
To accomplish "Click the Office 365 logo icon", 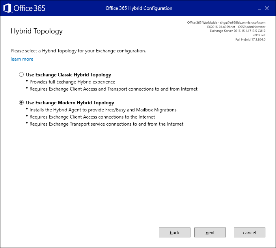I will coord(7,8).
